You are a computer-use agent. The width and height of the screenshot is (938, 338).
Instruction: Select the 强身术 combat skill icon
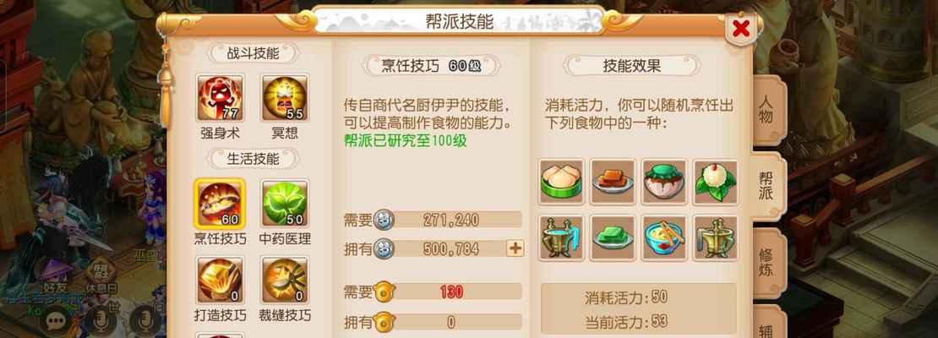pos(221,98)
